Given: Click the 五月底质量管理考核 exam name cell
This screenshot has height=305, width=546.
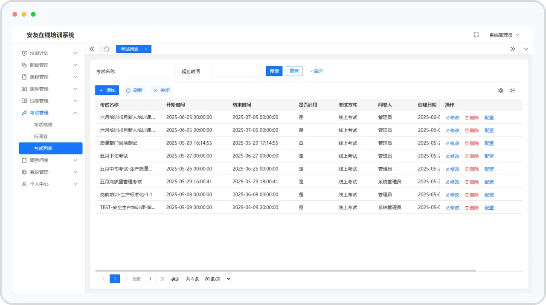Looking at the screenshot, I should (121, 182).
